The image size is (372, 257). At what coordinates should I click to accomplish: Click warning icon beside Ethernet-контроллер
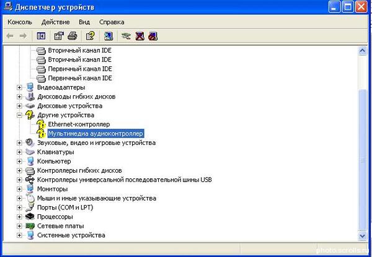click(x=41, y=124)
